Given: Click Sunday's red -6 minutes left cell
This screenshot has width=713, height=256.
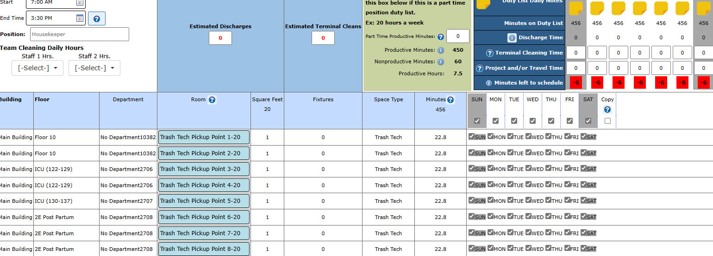Looking at the screenshot, I should (575, 83).
